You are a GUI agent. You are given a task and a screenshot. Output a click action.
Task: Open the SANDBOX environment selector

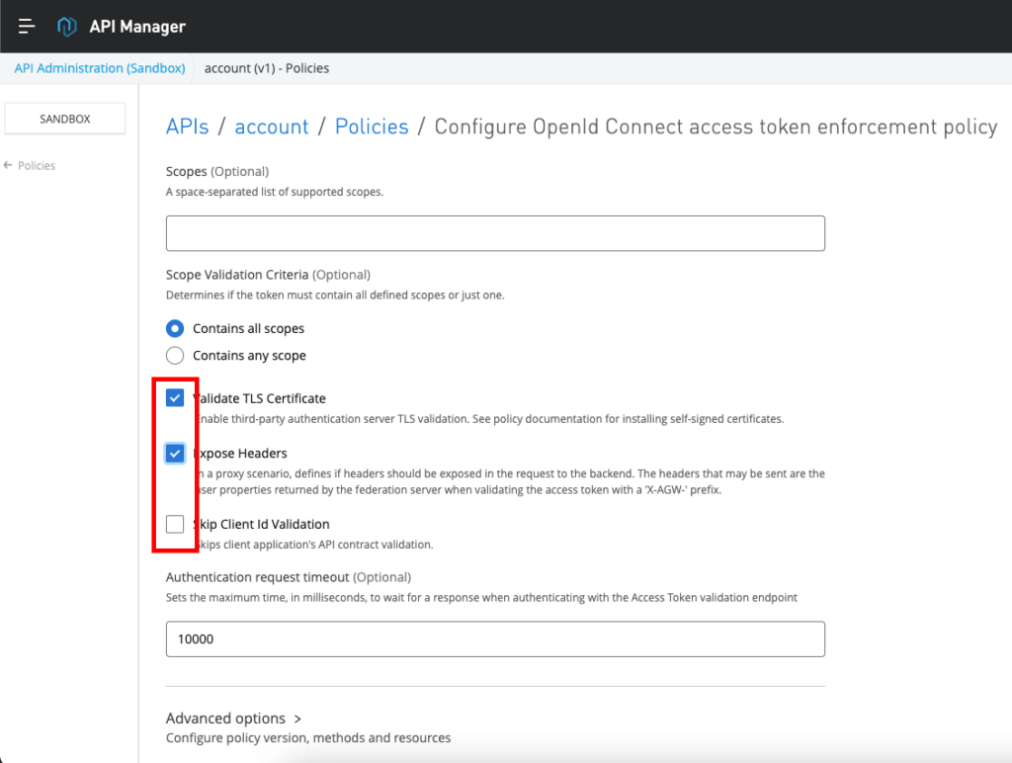tap(65, 119)
